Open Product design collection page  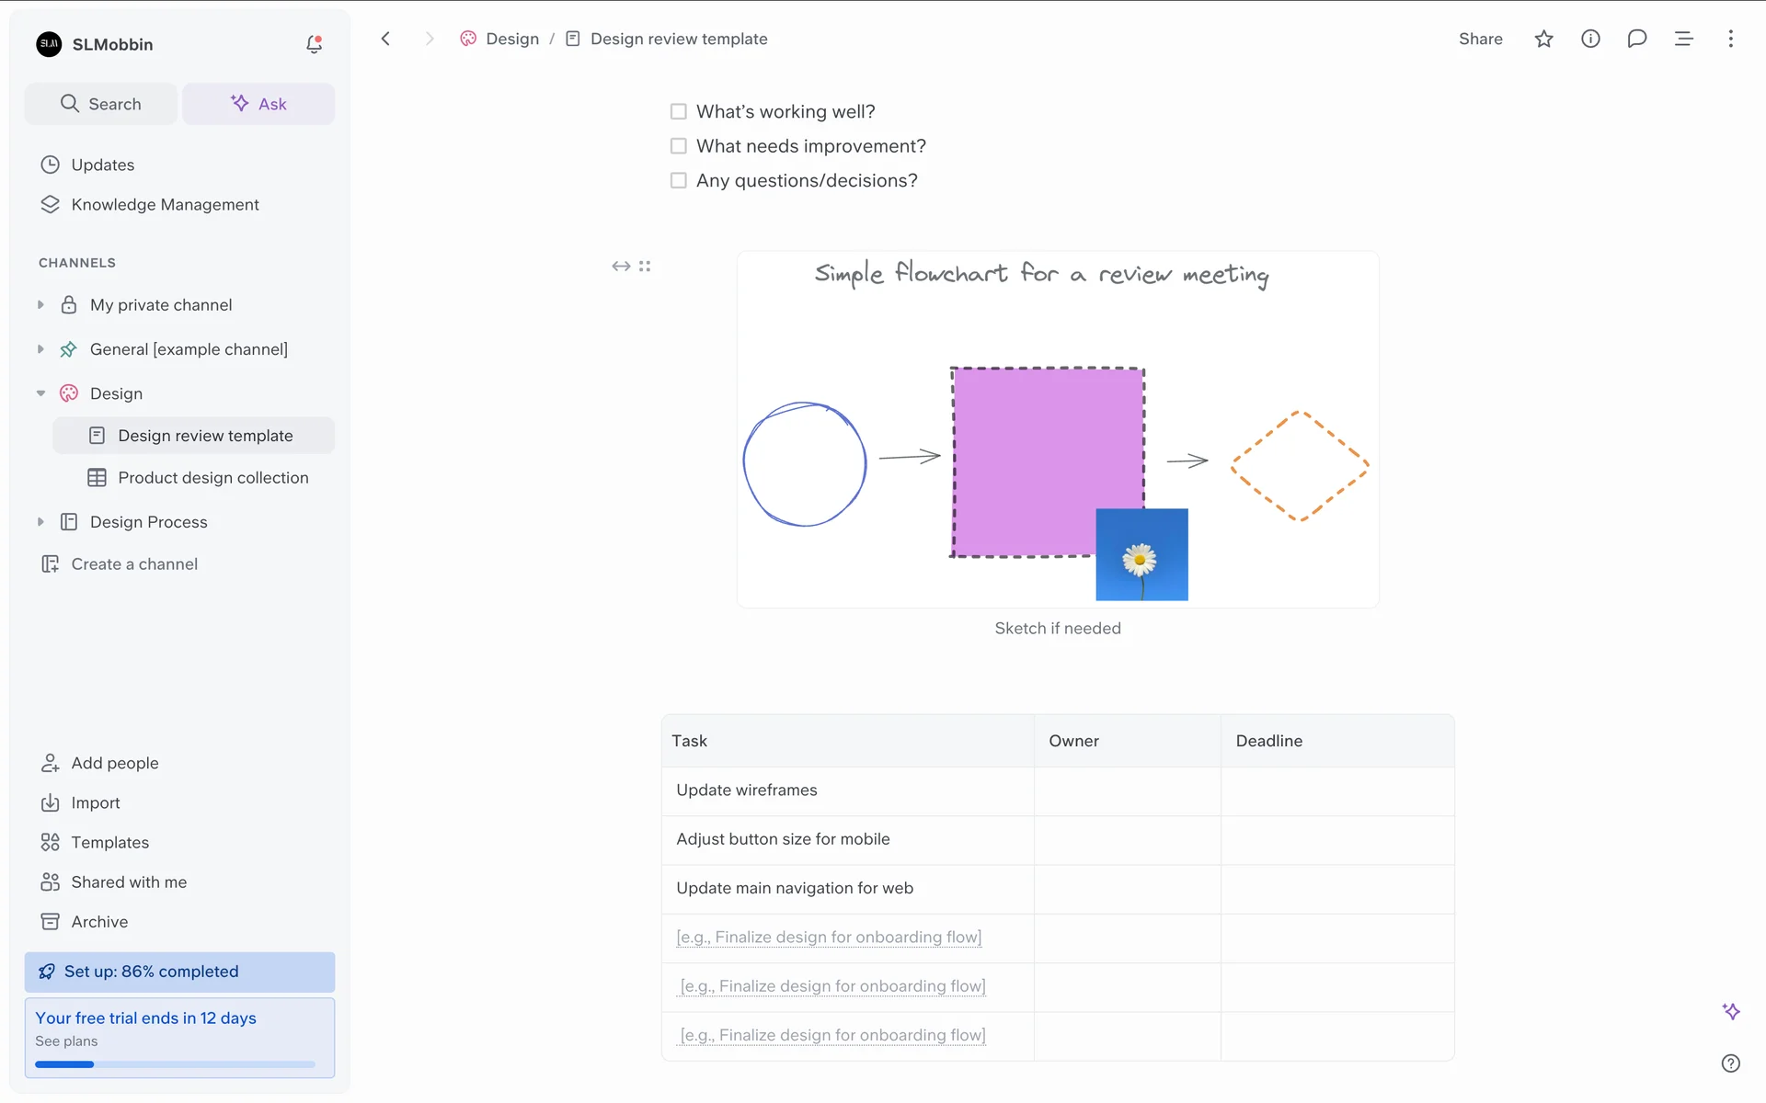(212, 478)
